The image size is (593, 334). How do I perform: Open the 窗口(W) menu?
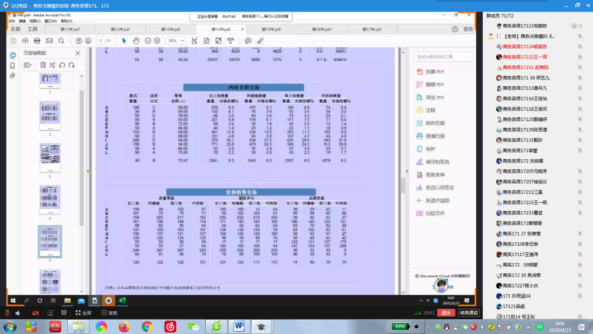point(51,21)
